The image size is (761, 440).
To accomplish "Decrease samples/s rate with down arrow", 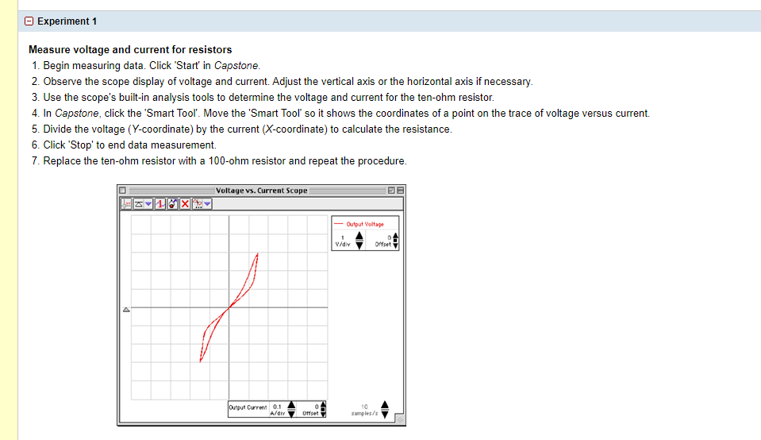I will click(x=385, y=413).
